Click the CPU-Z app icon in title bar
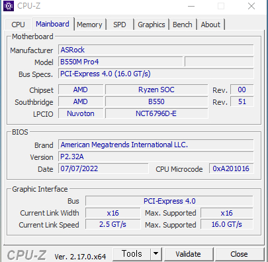The width and height of the screenshot is (268, 262). pos(9,6)
